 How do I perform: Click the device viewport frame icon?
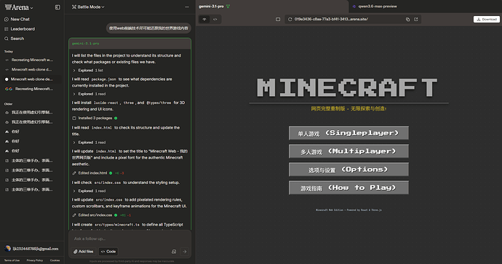point(278,19)
